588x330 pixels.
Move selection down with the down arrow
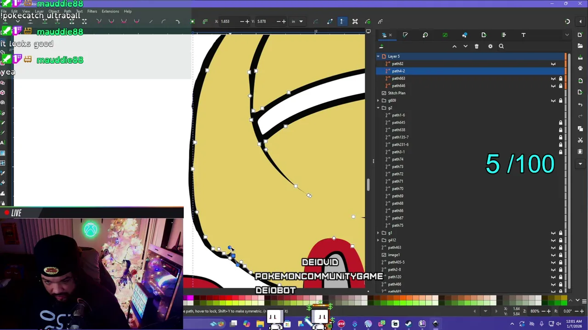click(465, 46)
